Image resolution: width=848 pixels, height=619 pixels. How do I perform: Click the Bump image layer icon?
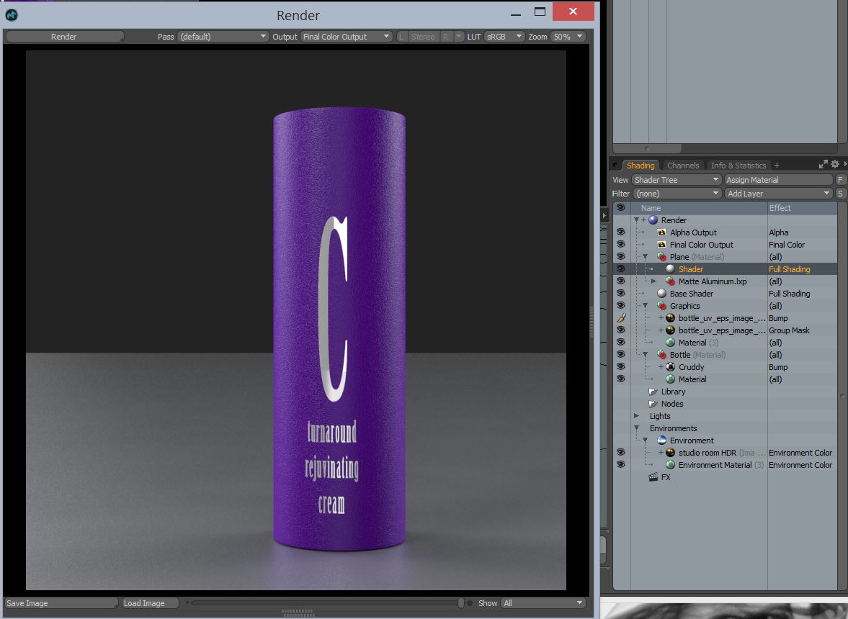pyautogui.click(x=671, y=318)
